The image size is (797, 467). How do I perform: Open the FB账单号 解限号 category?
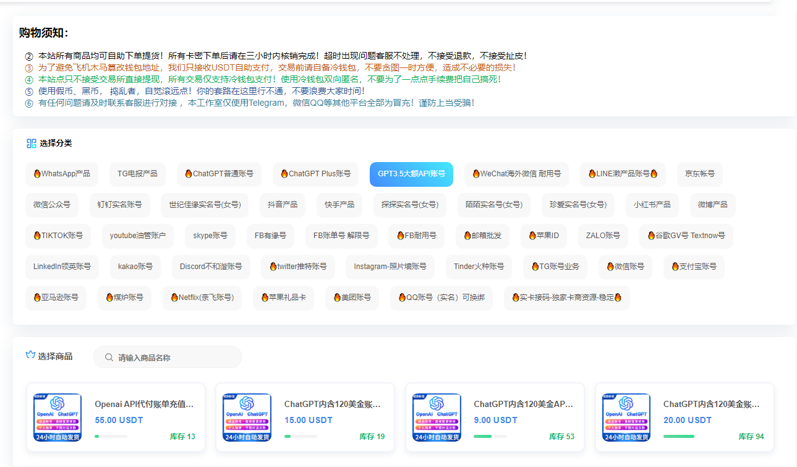point(341,236)
